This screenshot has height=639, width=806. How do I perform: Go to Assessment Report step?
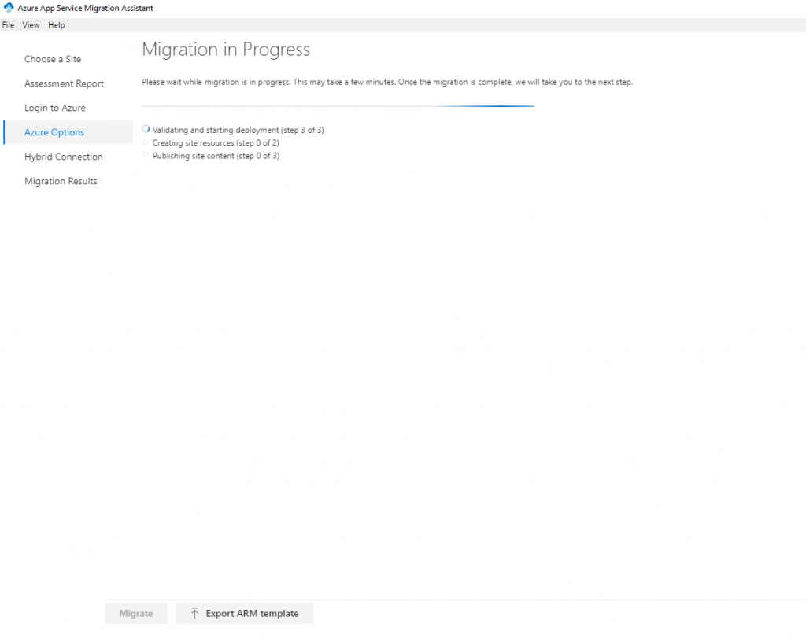64,83
